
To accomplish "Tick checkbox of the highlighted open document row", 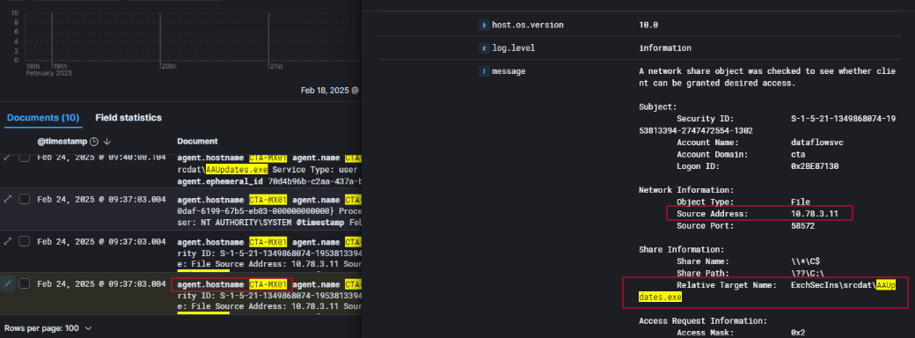I will point(25,283).
